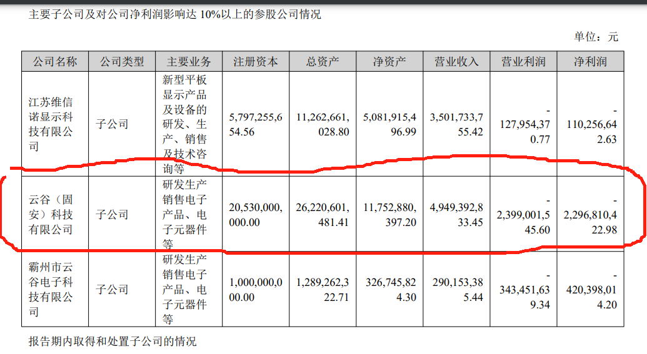Click net profit -2,296,810,422.98
The width and height of the screenshot is (647, 354).
(591, 215)
